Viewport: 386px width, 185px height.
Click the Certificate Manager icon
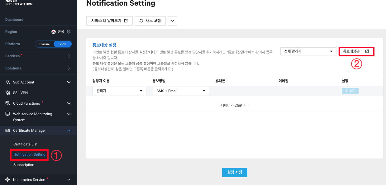pos(8,130)
